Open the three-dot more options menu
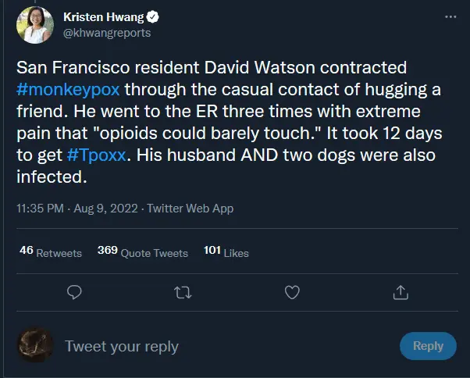The width and height of the screenshot is (470, 378). pyautogui.click(x=450, y=16)
